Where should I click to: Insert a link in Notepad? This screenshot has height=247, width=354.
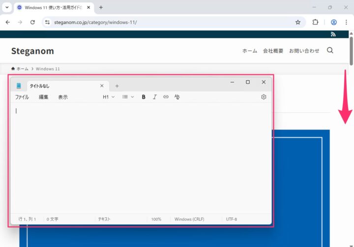(166, 97)
